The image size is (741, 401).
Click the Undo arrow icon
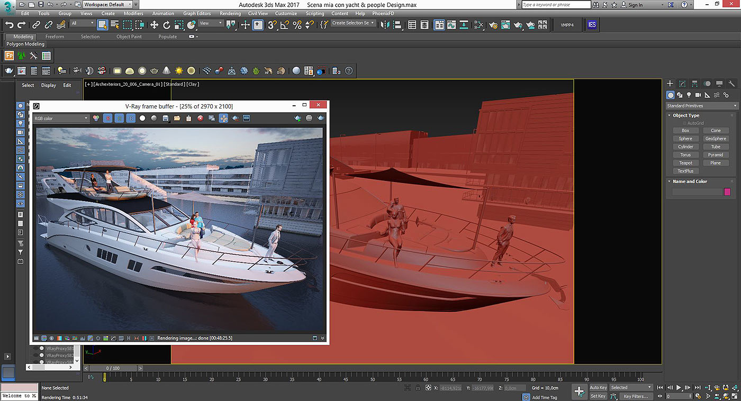(x=9, y=25)
